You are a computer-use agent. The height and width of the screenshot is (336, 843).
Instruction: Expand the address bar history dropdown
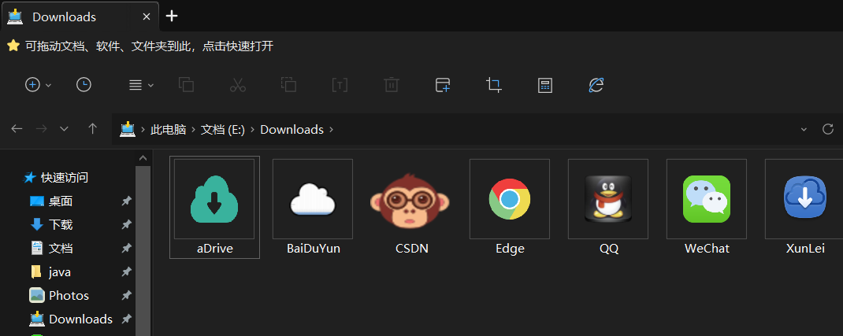[804, 129]
